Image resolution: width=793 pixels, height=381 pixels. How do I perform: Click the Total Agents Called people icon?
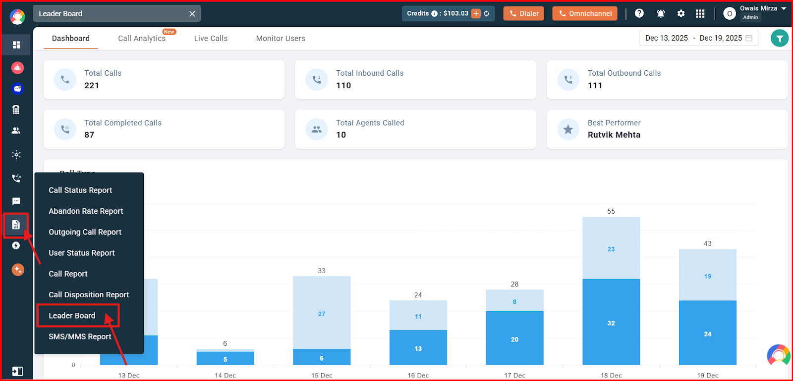317,129
